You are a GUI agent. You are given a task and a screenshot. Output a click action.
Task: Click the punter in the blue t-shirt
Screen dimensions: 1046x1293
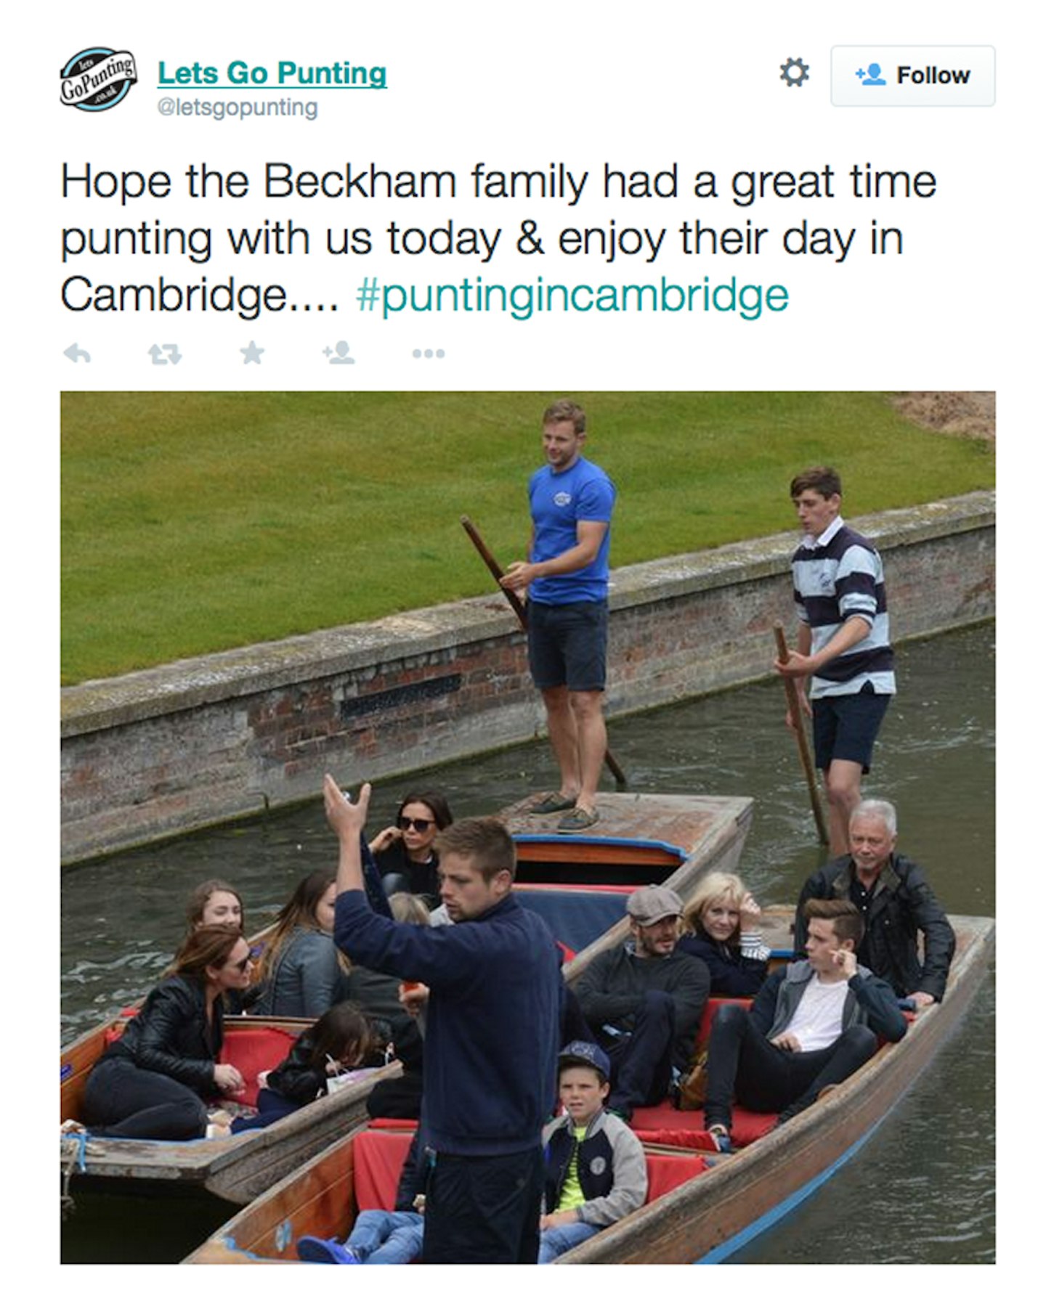coord(567,613)
